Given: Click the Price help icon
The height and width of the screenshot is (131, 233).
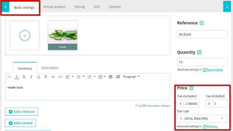Looking at the screenshot, I should (191, 88).
